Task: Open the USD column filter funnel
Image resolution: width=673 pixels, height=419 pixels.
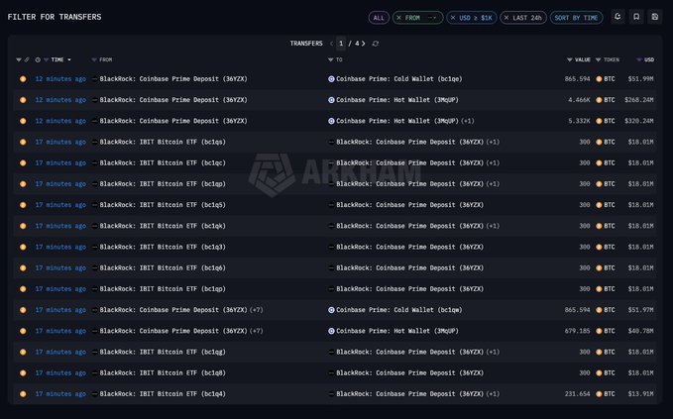Action: pyautogui.click(x=639, y=59)
